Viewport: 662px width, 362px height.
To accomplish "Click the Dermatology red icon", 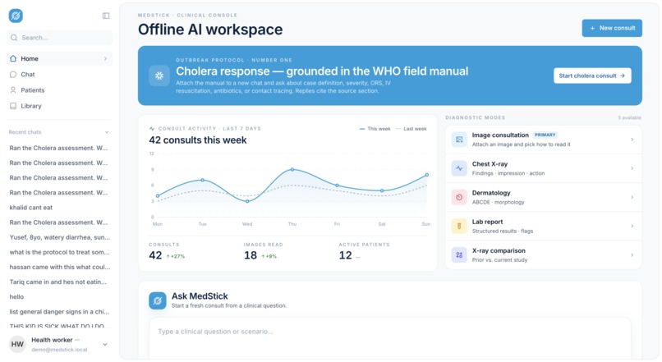I will click(459, 197).
